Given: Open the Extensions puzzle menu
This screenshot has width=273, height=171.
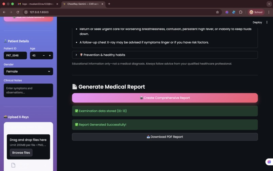Looking at the screenshot, I should [240, 12].
